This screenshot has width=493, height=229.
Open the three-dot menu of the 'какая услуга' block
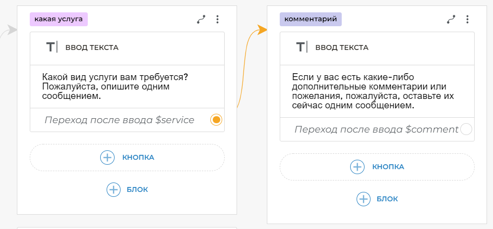click(217, 19)
